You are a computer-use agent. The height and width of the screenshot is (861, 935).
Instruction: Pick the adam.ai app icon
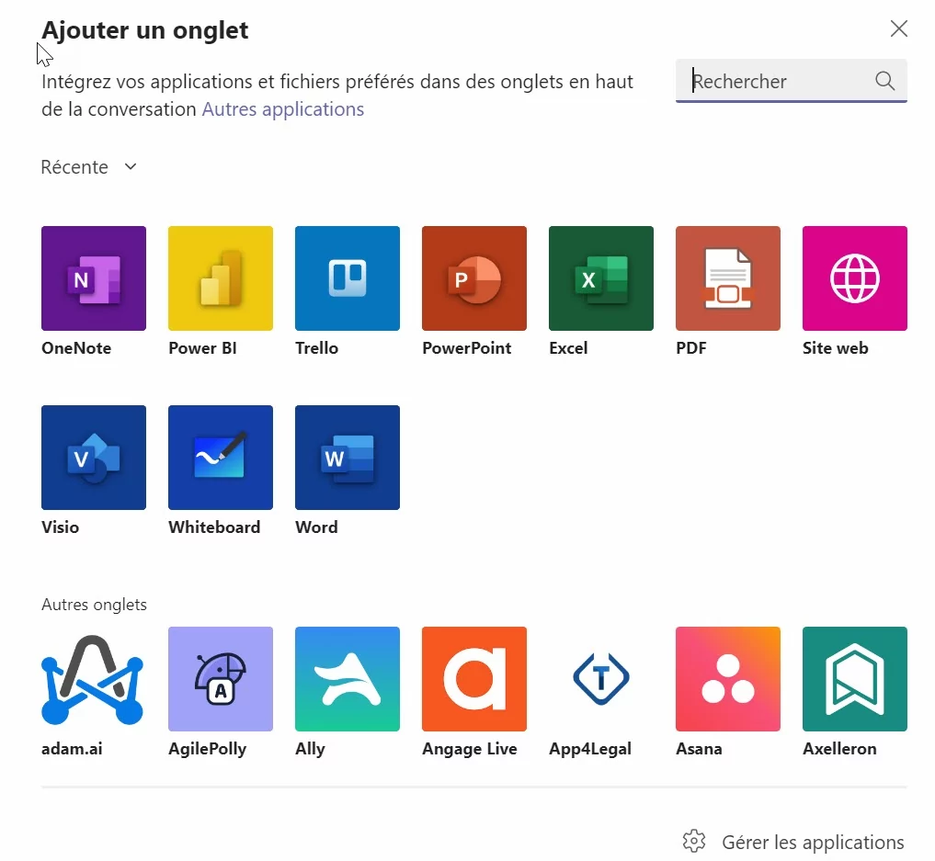pyautogui.click(x=94, y=679)
